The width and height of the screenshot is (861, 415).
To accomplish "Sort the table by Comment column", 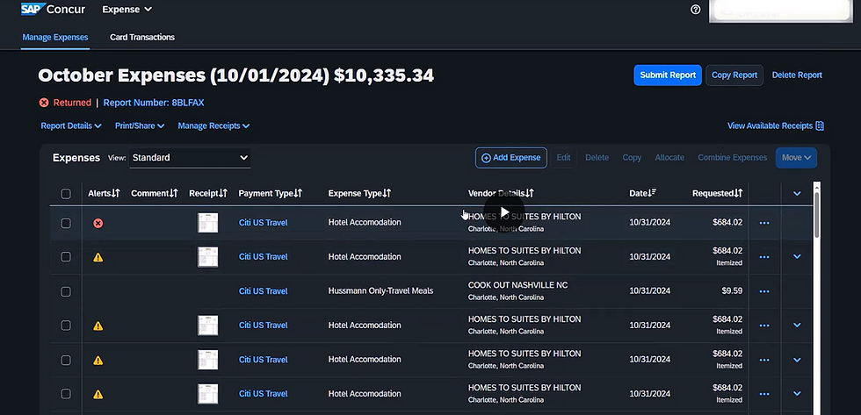I will click(155, 193).
